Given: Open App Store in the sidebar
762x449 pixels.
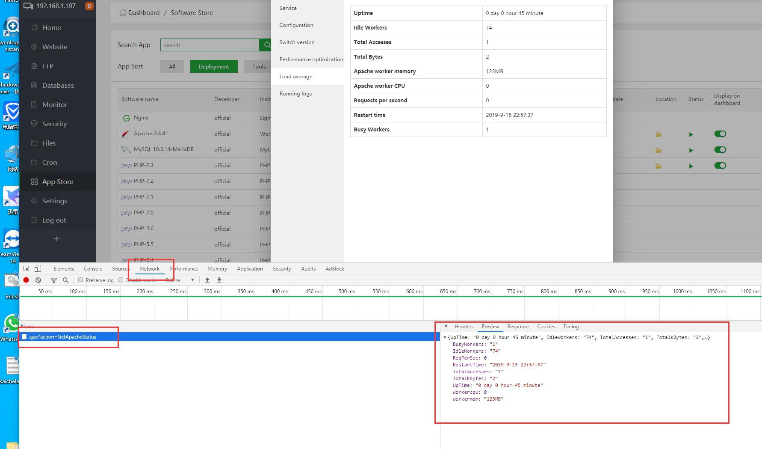Looking at the screenshot, I should [x=58, y=181].
